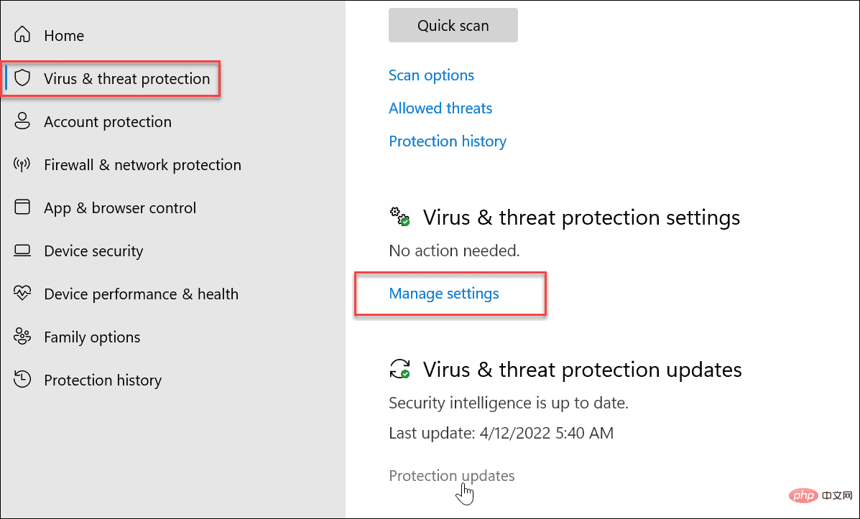
Task: Select the Virus & threat protection shield icon
Action: click(x=22, y=78)
